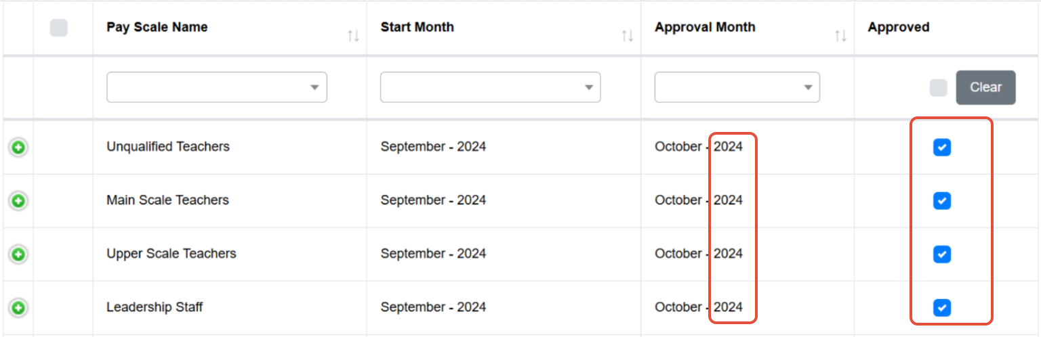1041x337 pixels.
Task: Toggle the select-all checkbox in header
Action: tap(59, 28)
